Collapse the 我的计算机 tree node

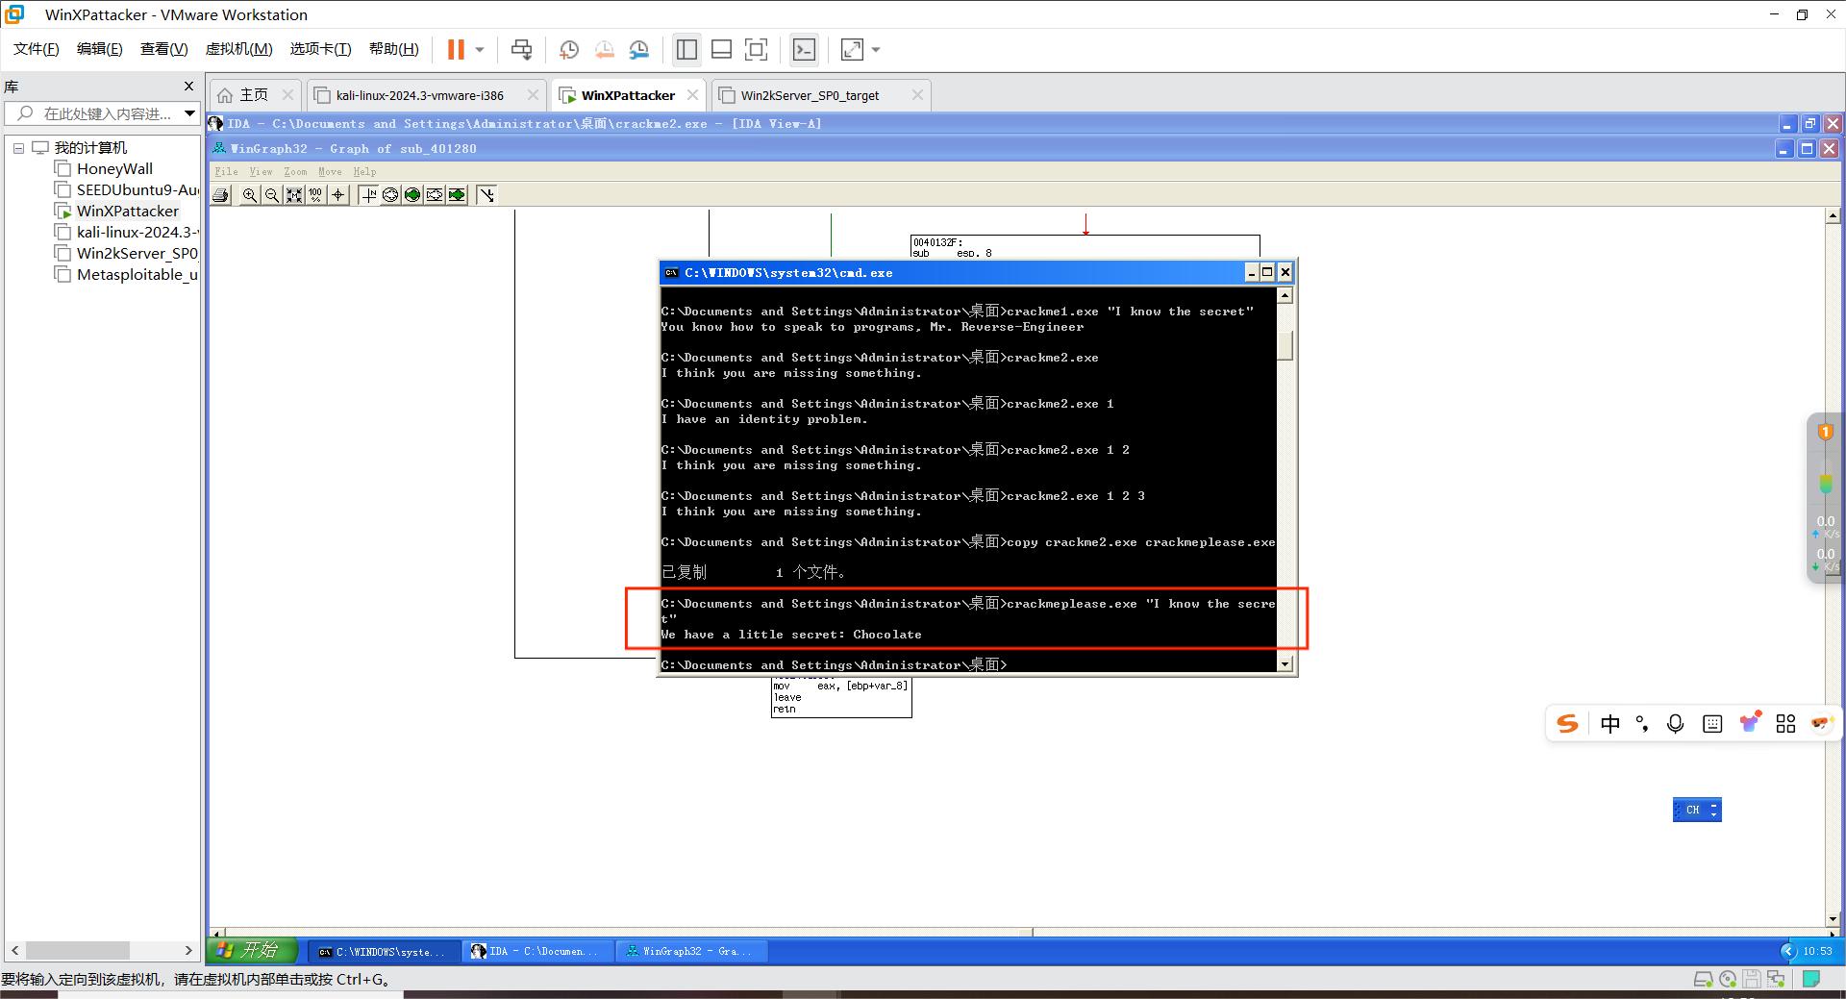click(18, 148)
